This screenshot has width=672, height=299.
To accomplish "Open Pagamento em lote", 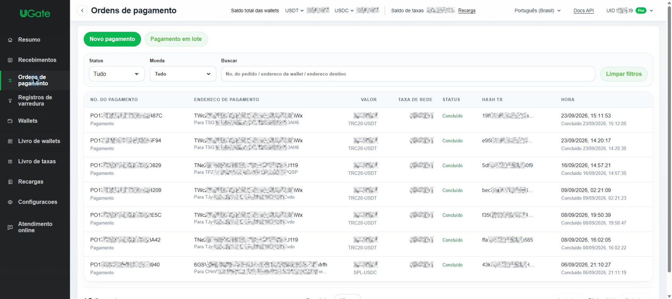I will pos(176,39).
